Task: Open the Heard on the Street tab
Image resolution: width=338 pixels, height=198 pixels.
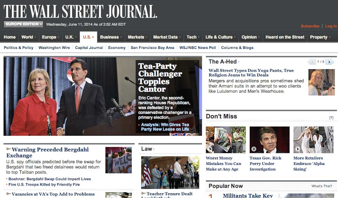Action: (x=285, y=37)
